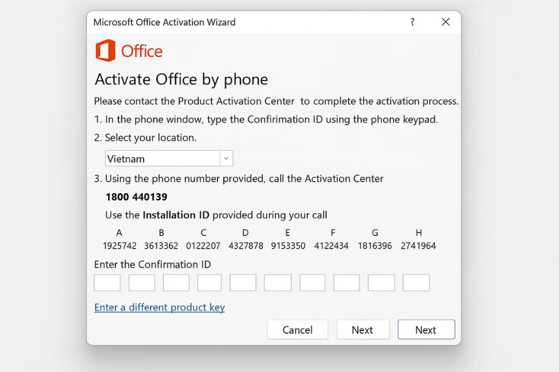This screenshot has width=559, height=372.
Task: Click the Office logo icon
Action: (105, 51)
